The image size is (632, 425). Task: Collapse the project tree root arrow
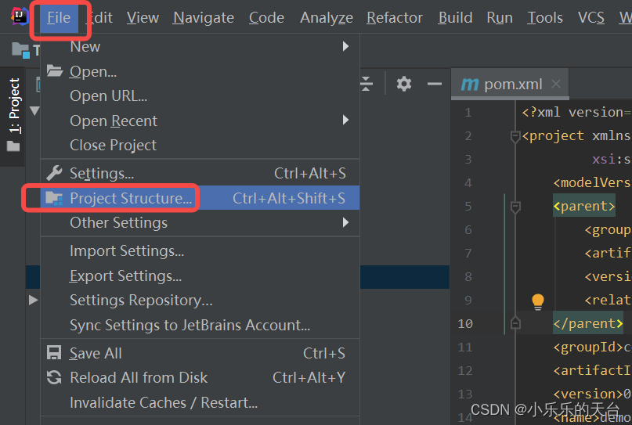[34, 111]
